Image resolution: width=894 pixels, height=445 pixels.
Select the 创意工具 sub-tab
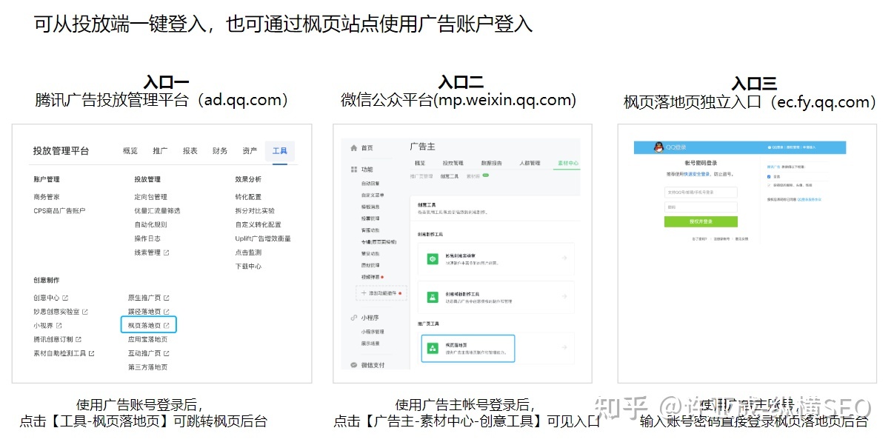click(x=450, y=176)
